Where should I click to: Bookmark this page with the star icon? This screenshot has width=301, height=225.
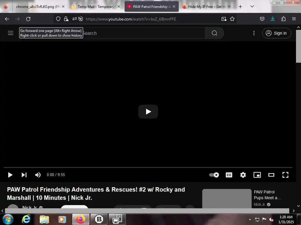(x=232, y=19)
